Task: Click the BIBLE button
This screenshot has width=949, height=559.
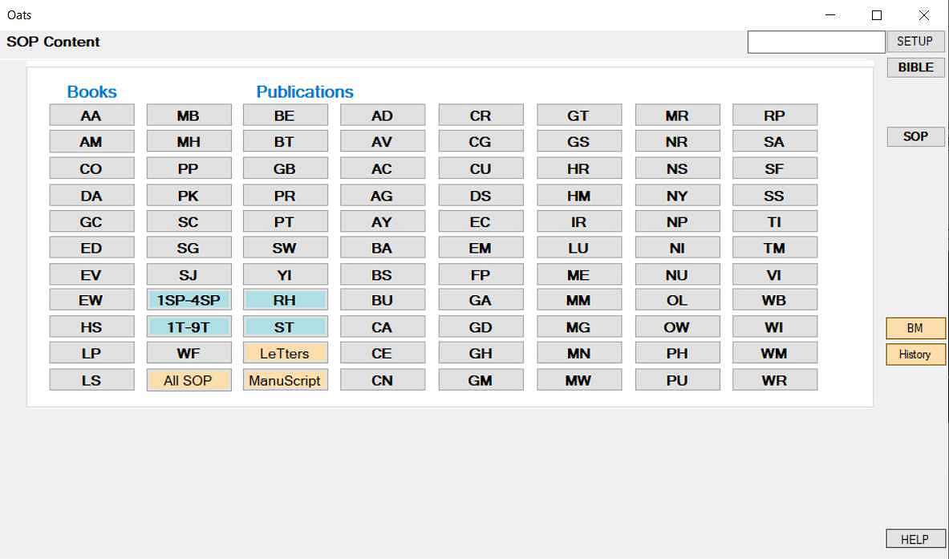Action: coord(916,67)
